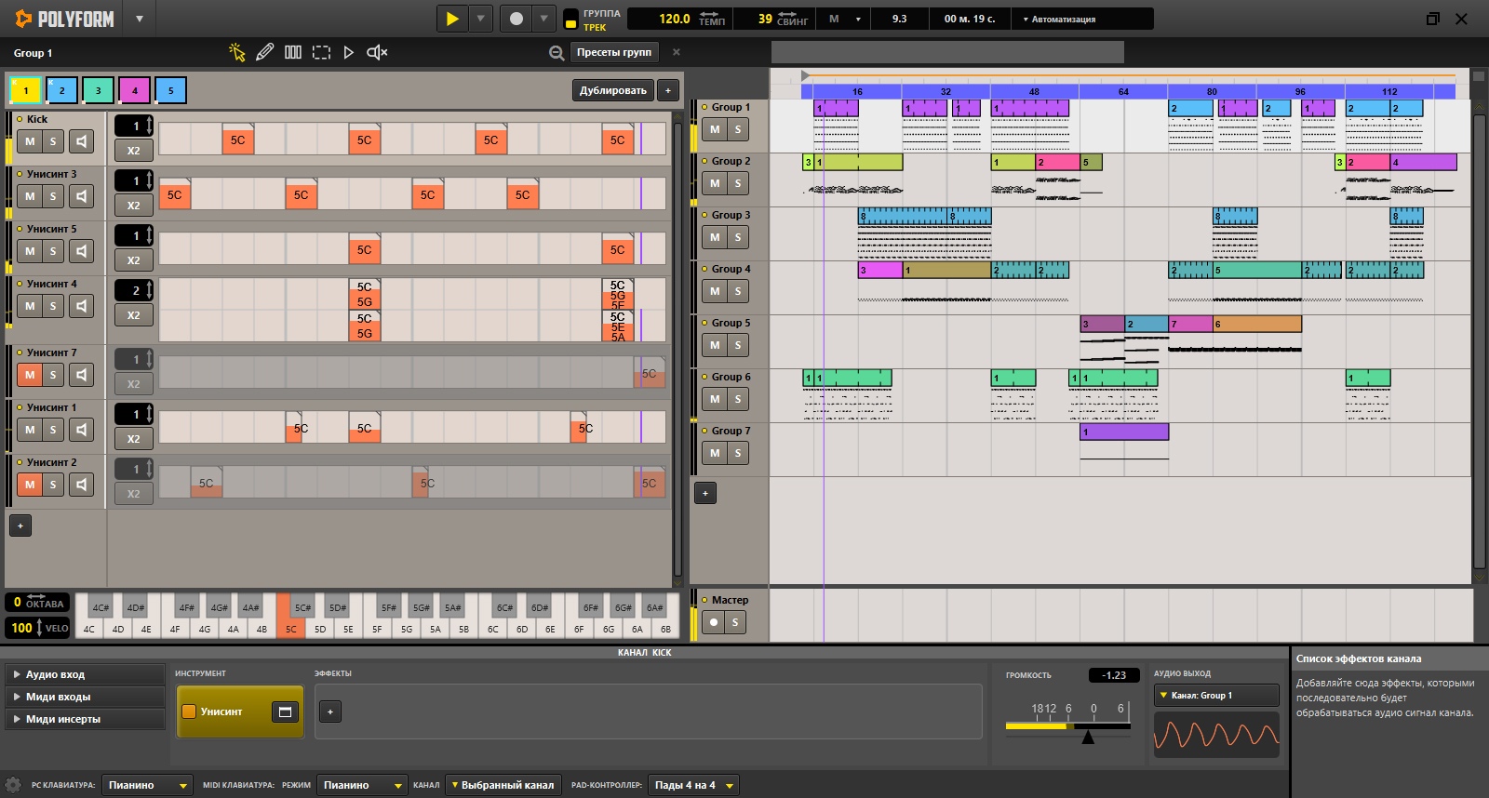Select pattern tab 5
The image size is (1489, 798).
tap(170, 90)
